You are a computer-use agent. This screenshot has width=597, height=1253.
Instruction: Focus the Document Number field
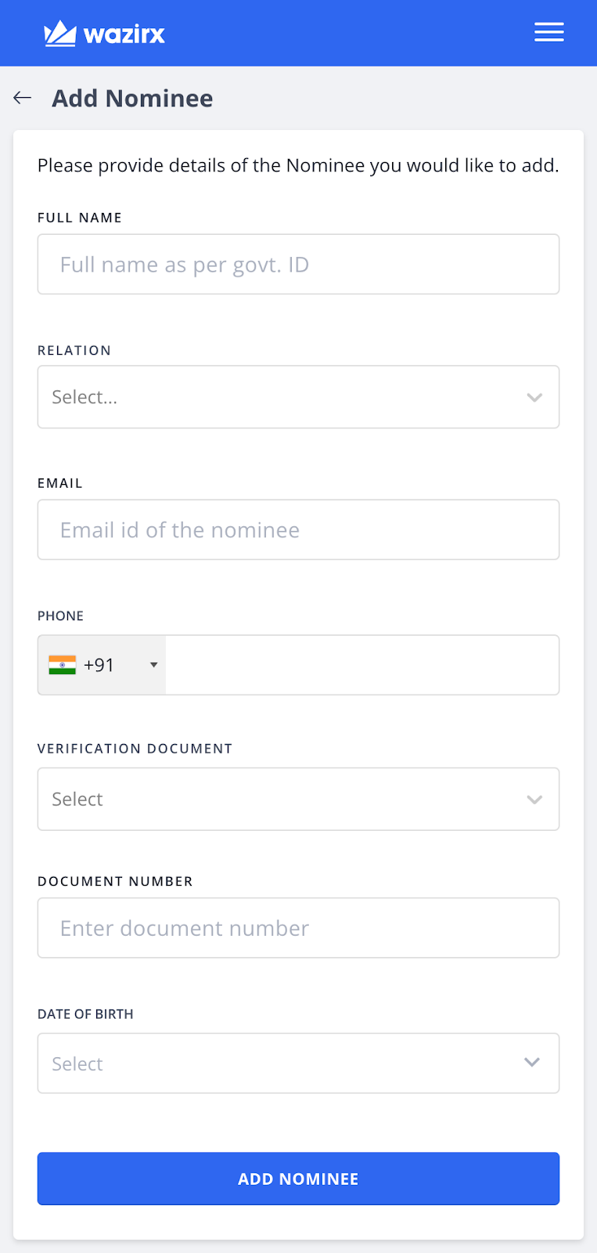point(298,928)
